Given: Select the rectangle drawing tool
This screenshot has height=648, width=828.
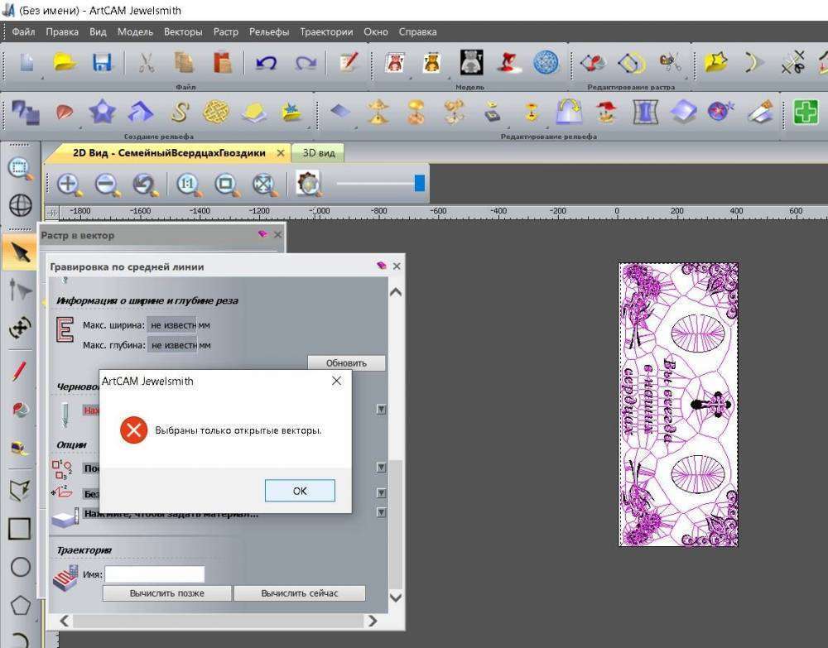Looking at the screenshot, I should (20, 528).
